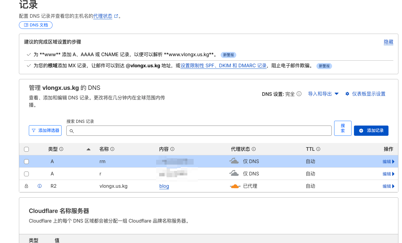This screenshot has height=243, width=402.
Task: Click the R2 type cell
Action: click(53, 186)
